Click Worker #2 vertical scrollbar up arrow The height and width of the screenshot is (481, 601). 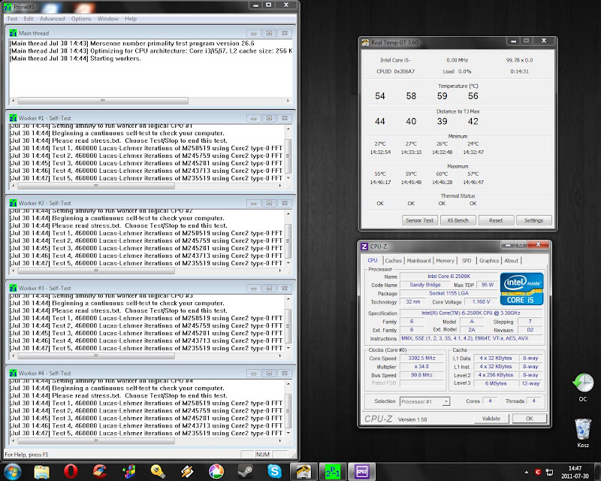click(288, 213)
